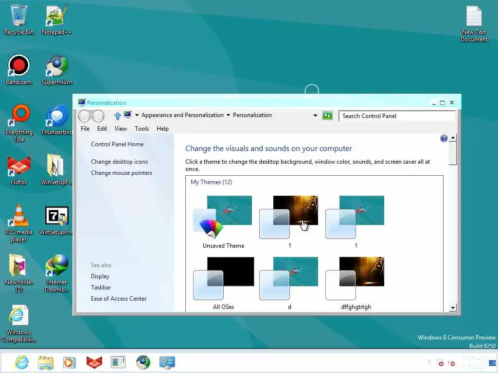
Task: Open File Explorer from the taskbar
Action: pyautogui.click(x=46, y=362)
